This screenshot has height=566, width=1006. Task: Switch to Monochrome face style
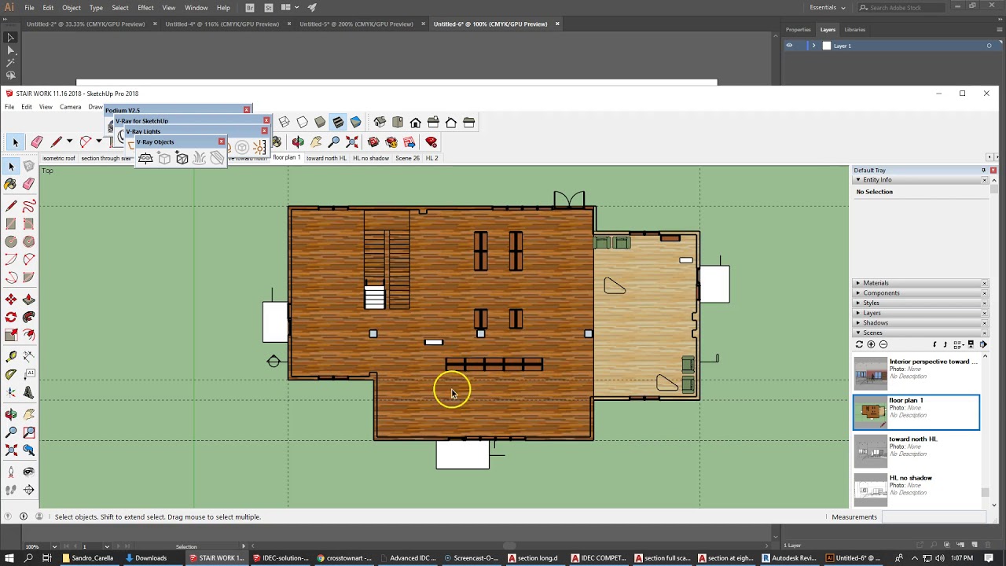[x=356, y=122]
